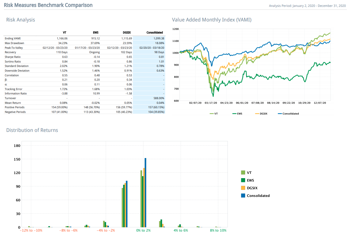Click Consolidated blue swatch in Distribution legend
This screenshot has height=239, width=349.
pyautogui.click(x=243, y=196)
